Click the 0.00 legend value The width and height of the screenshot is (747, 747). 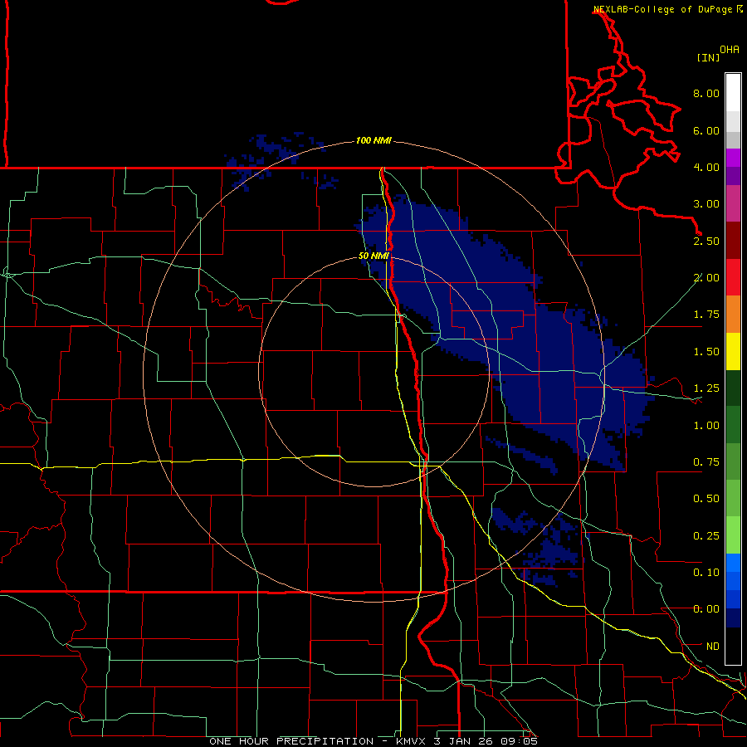[706, 609]
